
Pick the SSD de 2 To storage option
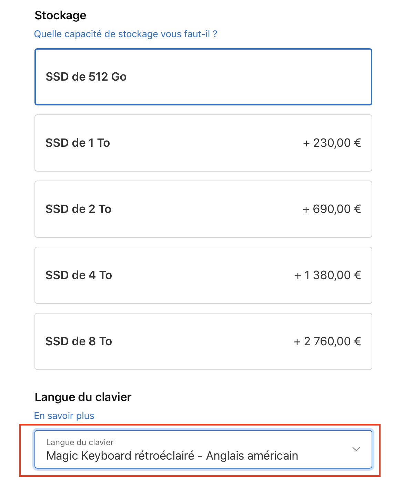(x=203, y=209)
